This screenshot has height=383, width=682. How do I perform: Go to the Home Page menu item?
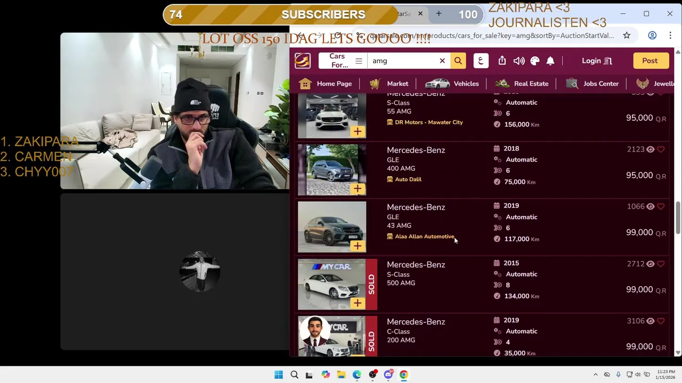coord(325,84)
